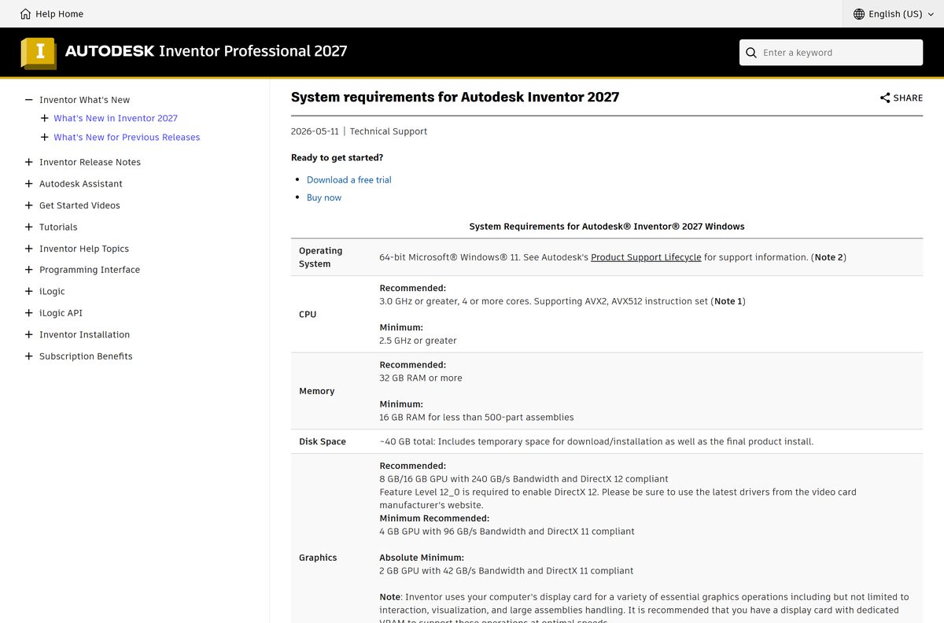
Task: Click the table caption for Inventor 2027 Windows
Action: (x=607, y=227)
